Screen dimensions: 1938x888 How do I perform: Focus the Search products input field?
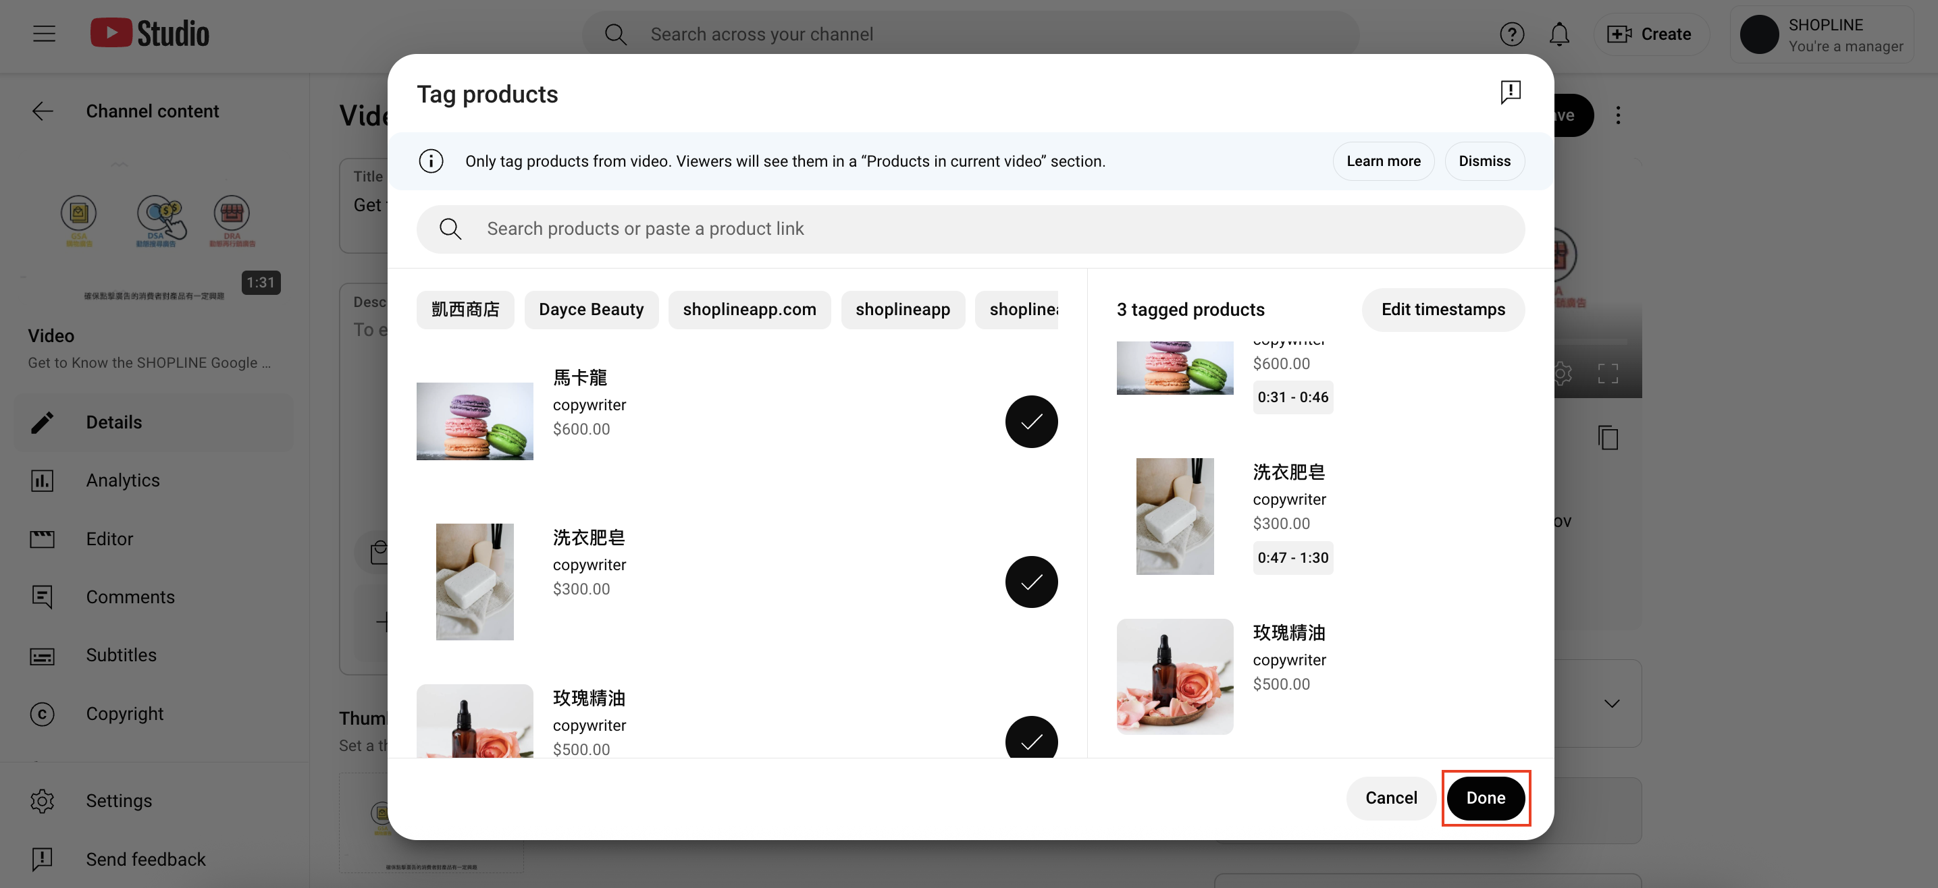(x=970, y=229)
